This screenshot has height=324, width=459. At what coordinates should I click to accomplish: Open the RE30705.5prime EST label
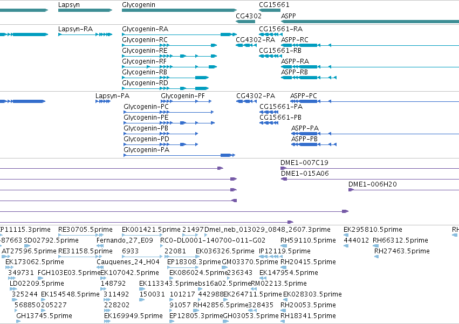[85, 230]
